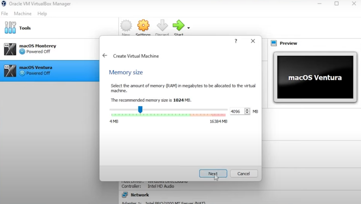Click the Create Virtual Machine title text
The width and height of the screenshot is (361, 204).
136,56
